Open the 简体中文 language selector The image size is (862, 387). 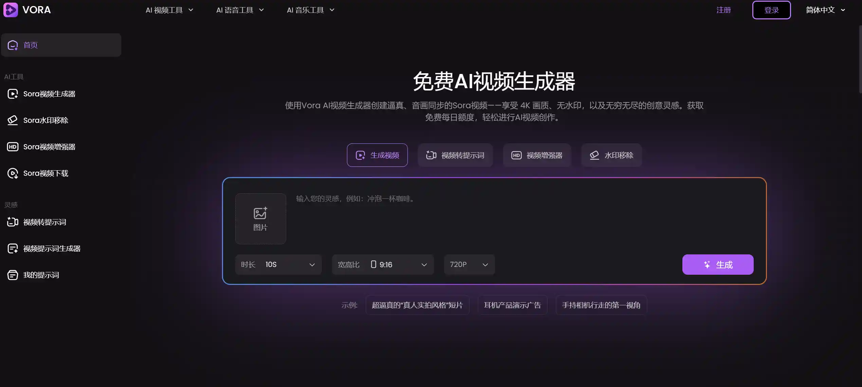pos(825,10)
